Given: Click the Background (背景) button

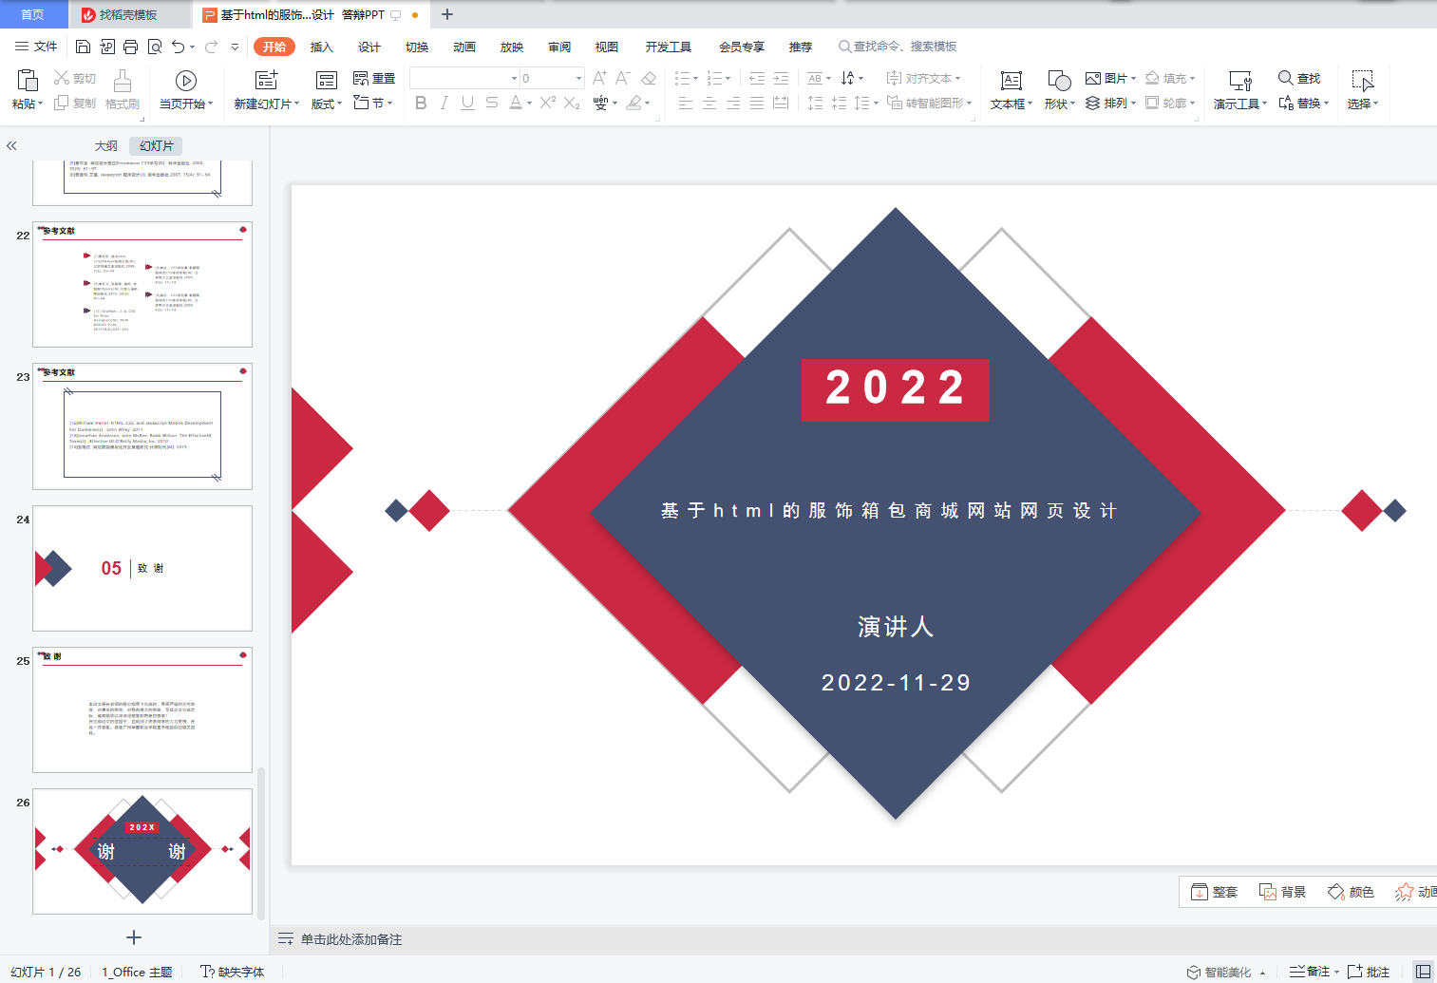Looking at the screenshot, I should [1282, 892].
